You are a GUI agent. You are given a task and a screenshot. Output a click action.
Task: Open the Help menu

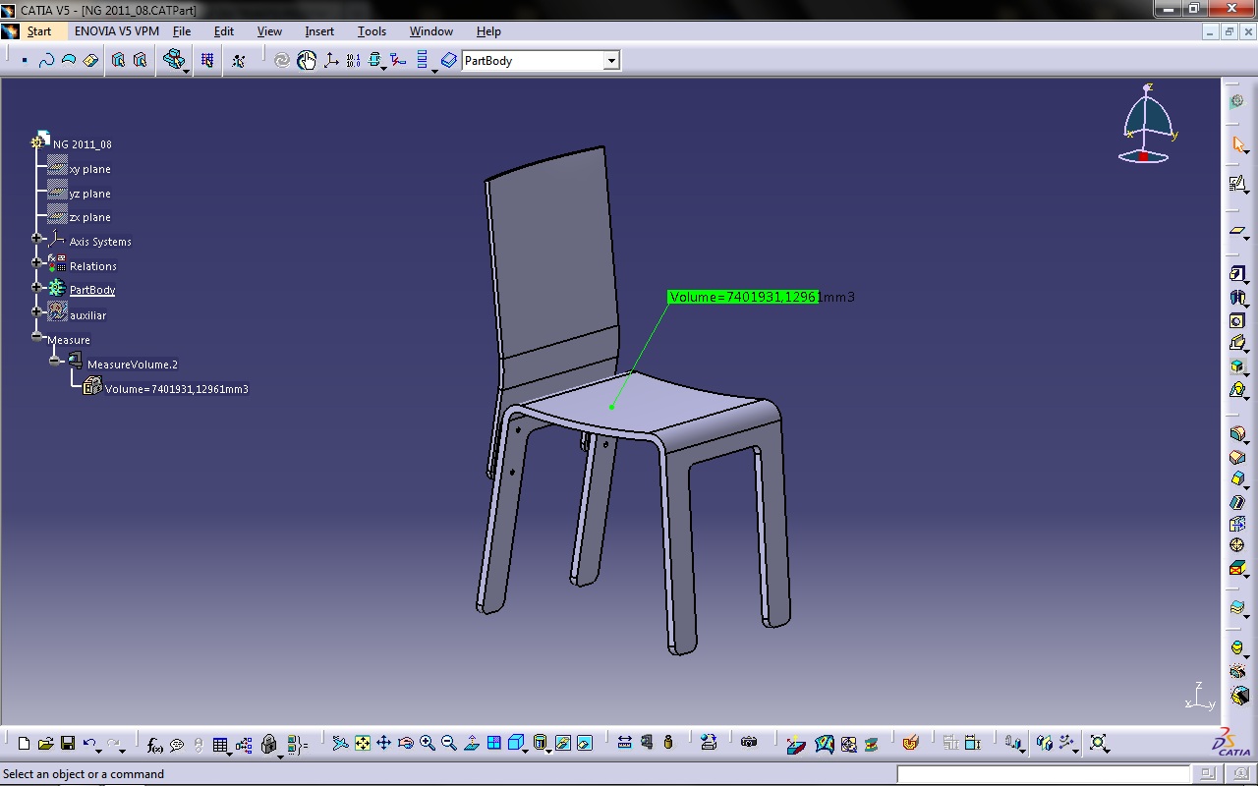488,31
